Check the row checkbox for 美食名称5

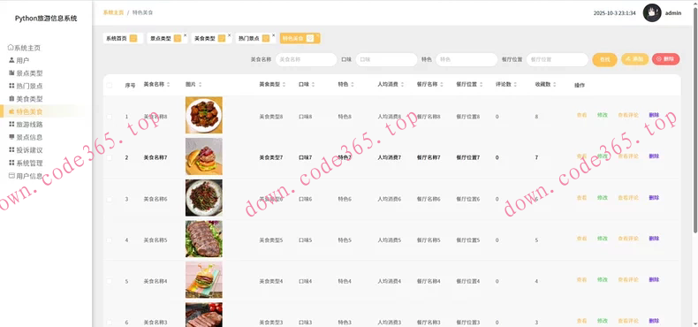coord(110,240)
